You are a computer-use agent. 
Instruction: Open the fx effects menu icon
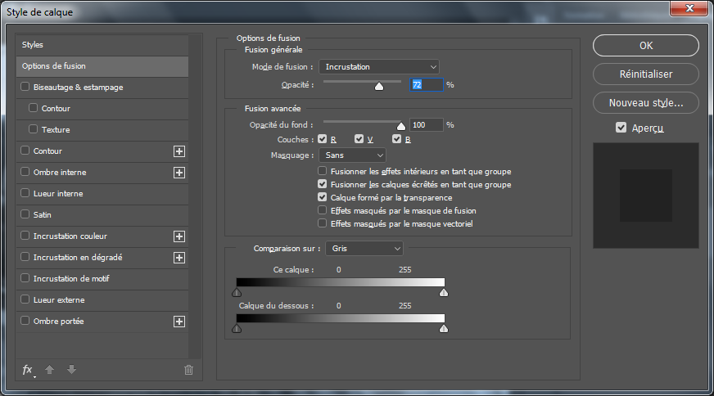29,370
